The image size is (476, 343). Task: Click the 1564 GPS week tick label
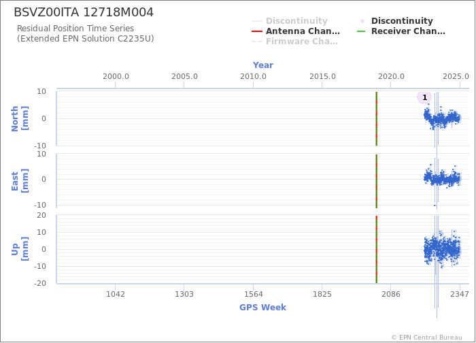[x=253, y=294]
